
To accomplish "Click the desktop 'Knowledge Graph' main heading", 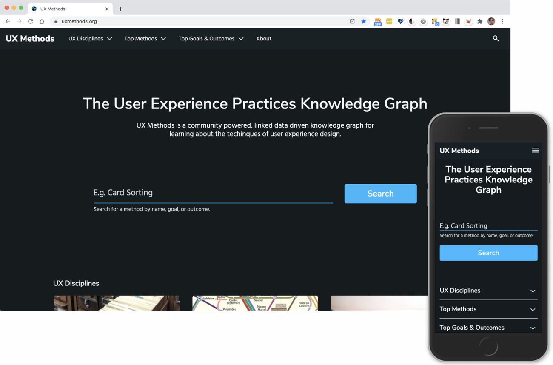I will pos(255,104).
